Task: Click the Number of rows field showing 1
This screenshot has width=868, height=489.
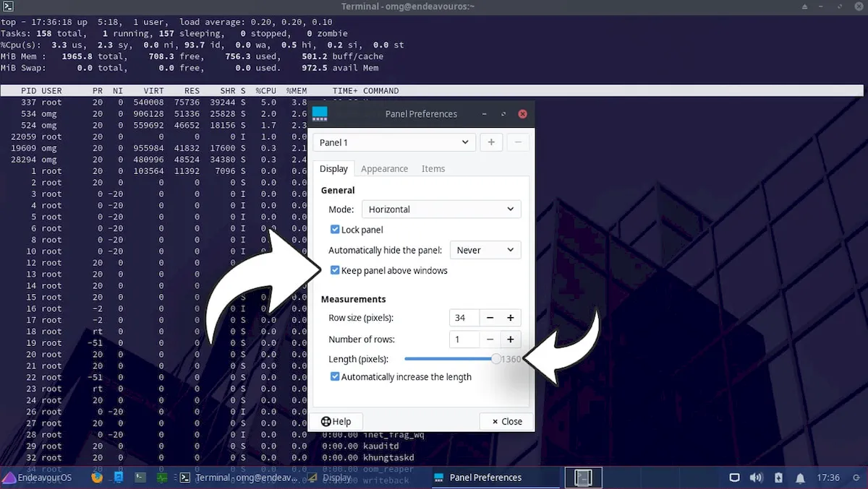Action: tap(464, 339)
